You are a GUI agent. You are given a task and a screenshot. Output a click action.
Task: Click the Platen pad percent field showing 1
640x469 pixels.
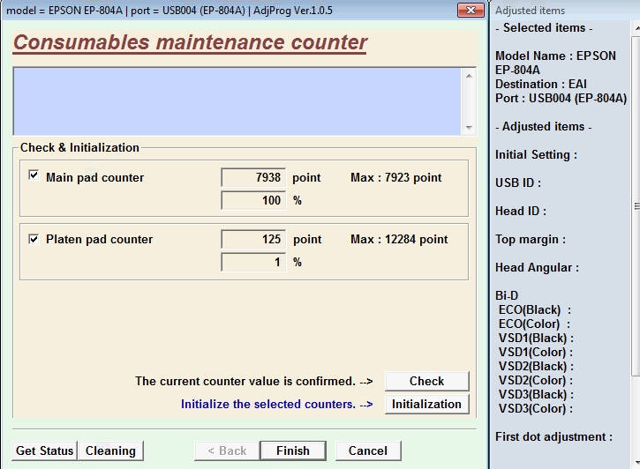(x=253, y=262)
